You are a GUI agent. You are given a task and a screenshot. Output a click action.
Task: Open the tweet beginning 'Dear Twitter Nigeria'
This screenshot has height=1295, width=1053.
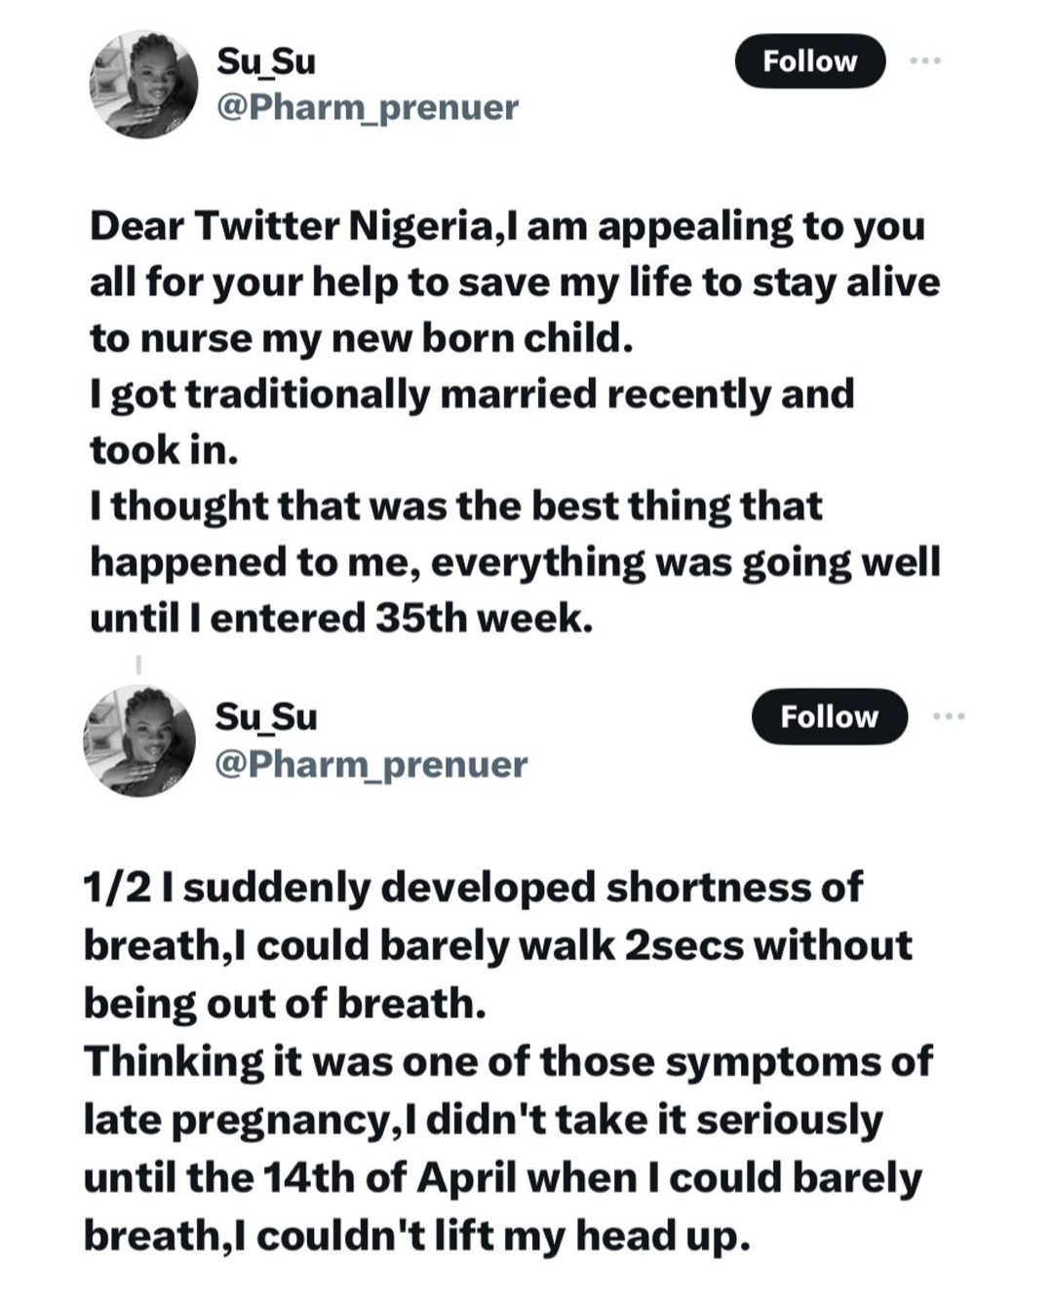click(x=515, y=421)
